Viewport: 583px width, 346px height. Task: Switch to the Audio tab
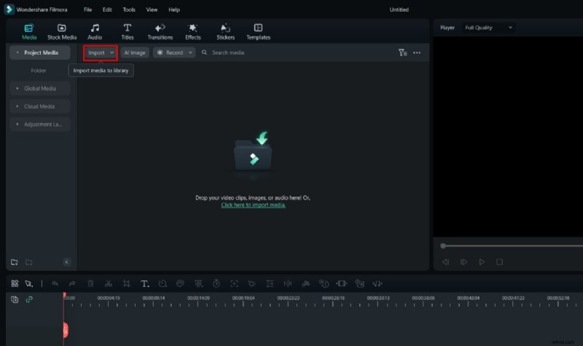click(95, 32)
